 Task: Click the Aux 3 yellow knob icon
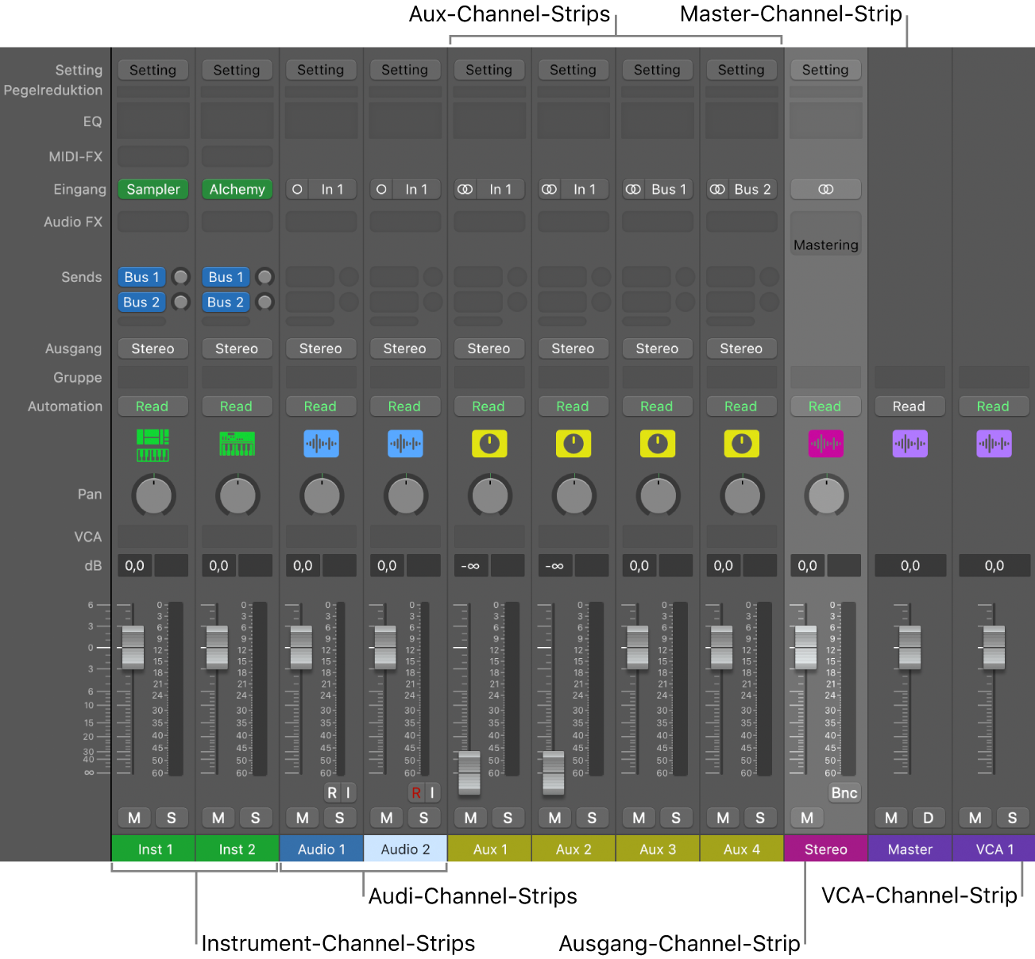tap(658, 444)
